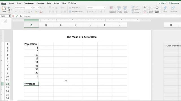Click the Paste clipboard icon
The height and width of the screenshot is (101, 181).
pyautogui.click(x=4, y=8)
